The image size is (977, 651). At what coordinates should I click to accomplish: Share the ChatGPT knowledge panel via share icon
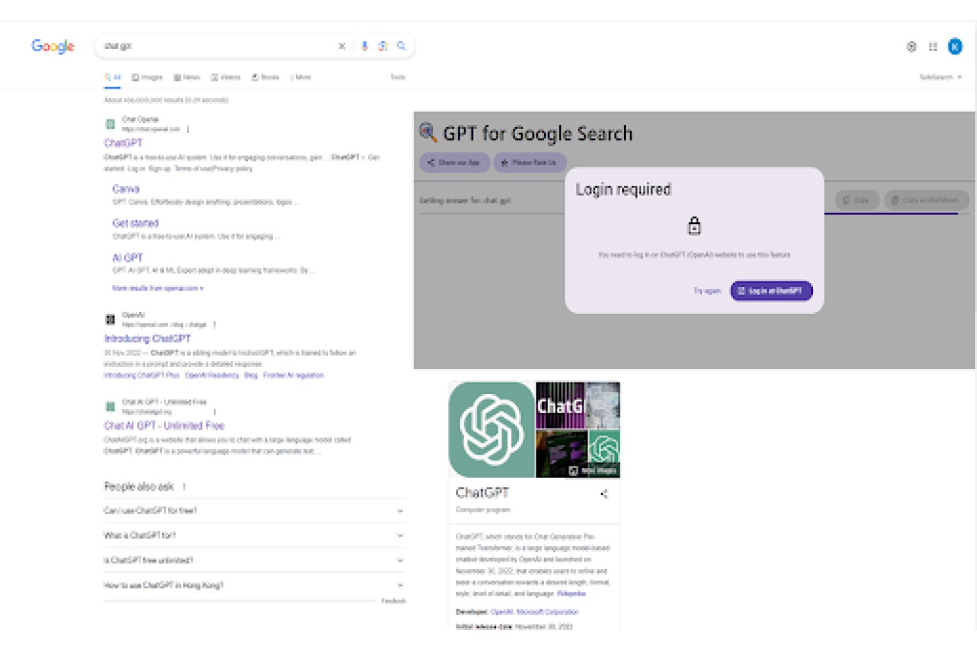[604, 493]
